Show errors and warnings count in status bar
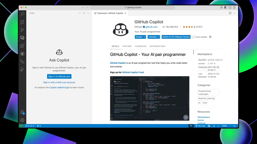This screenshot has width=257, height=144. (x=30, y=126)
